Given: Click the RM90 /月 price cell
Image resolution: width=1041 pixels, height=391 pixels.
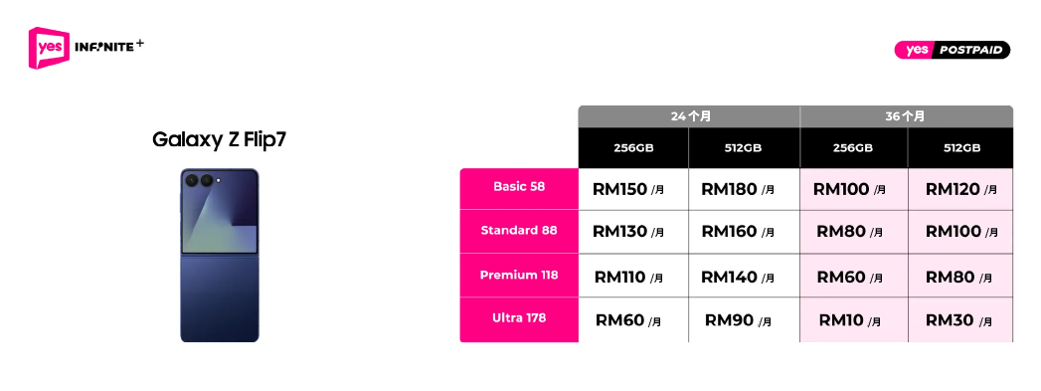Looking at the screenshot, I should pos(745,320).
